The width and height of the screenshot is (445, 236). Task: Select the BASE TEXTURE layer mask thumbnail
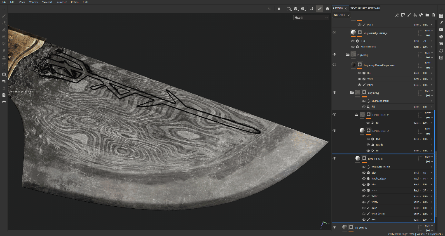364,158
